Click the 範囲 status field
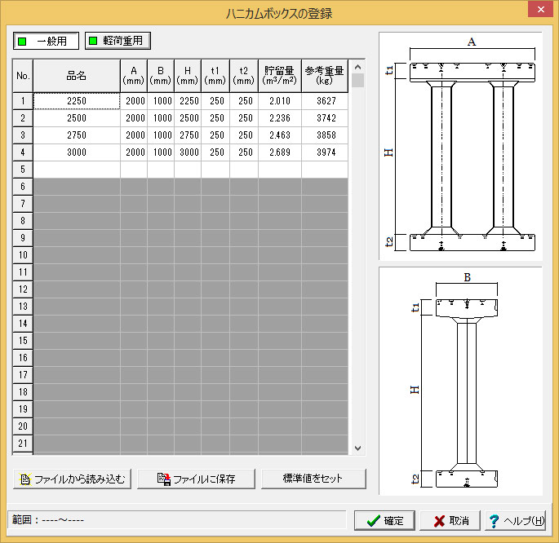Image resolution: width=559 pixels, height=543 pixels. (176, 520)
